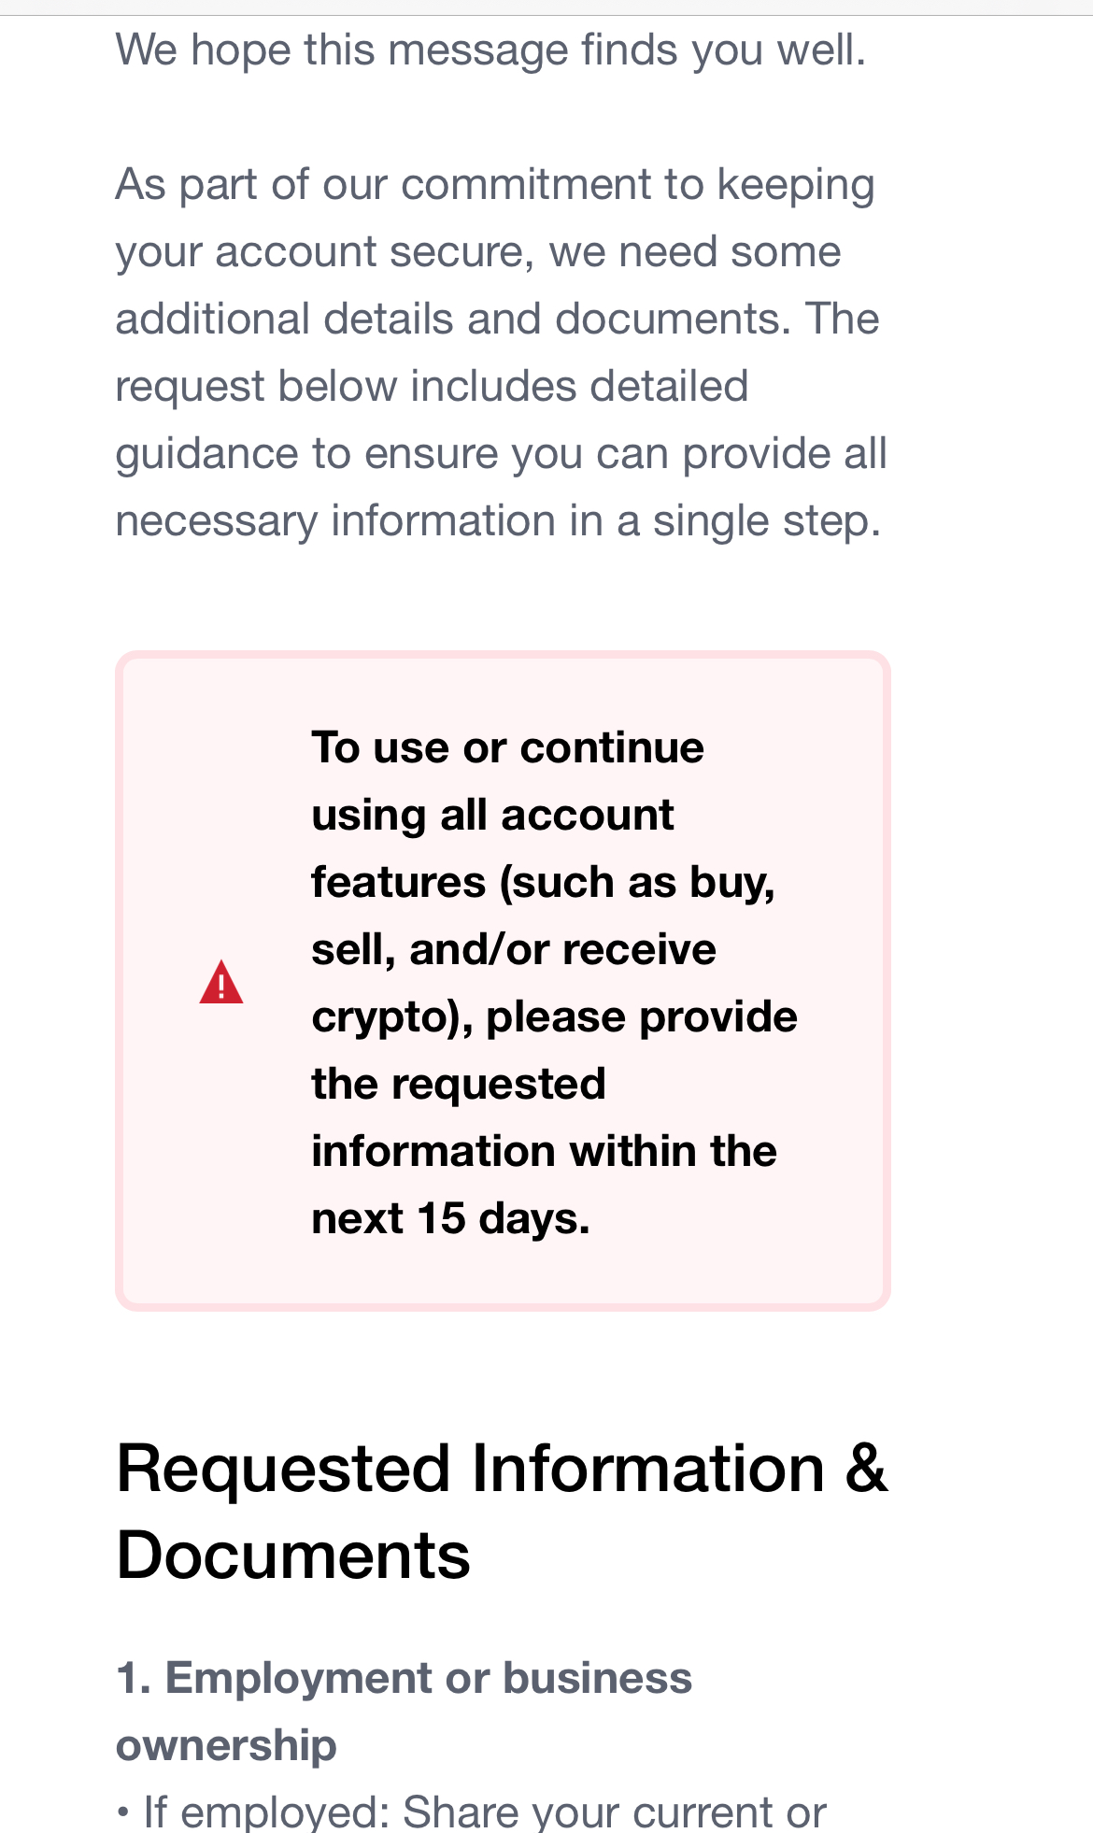Viewport: 1093px width, 1833px height.
Task: Click the deadline text 'next 15 days.'
Action: 451,1218
